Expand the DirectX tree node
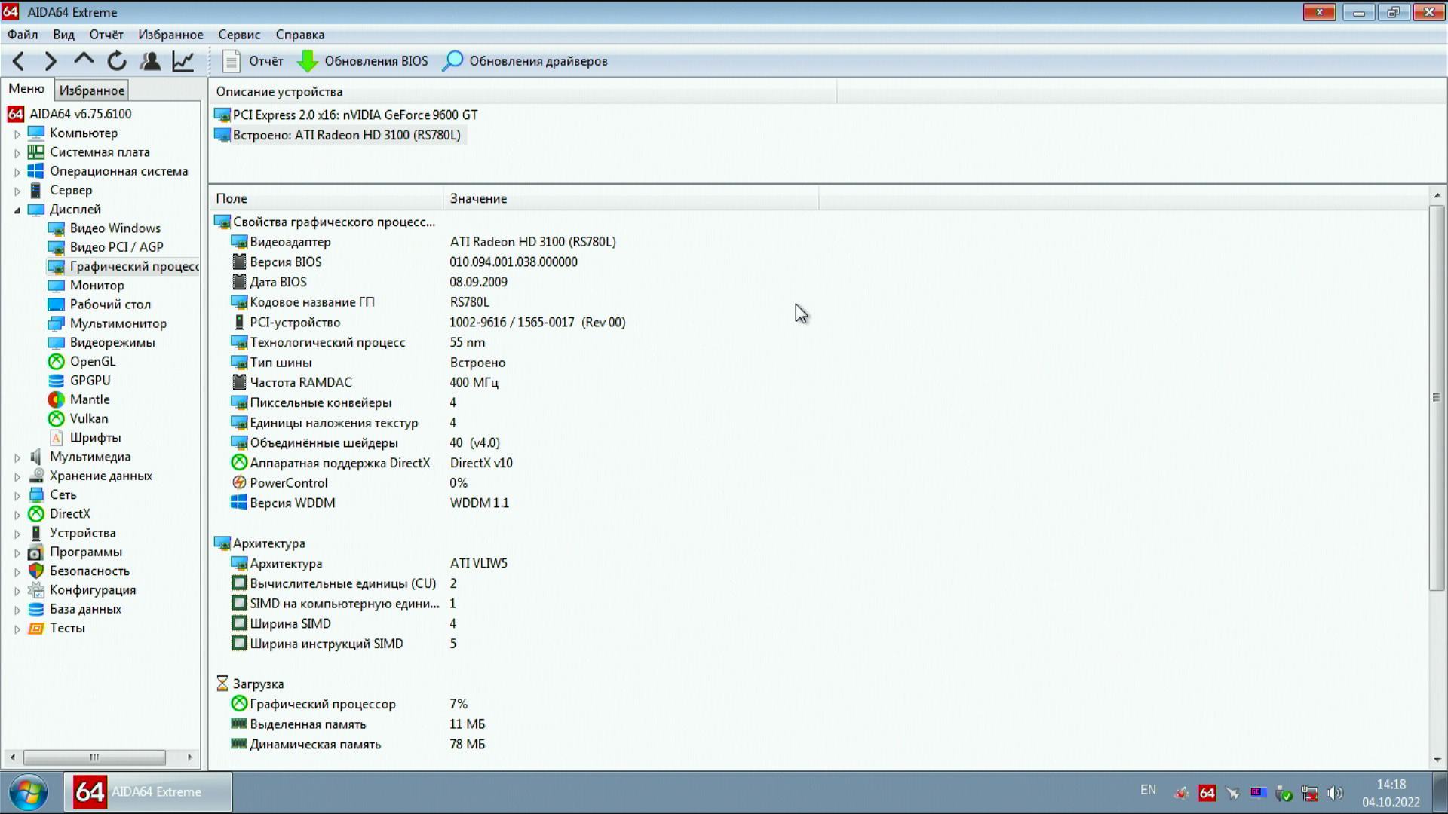 tap(17, 515)
